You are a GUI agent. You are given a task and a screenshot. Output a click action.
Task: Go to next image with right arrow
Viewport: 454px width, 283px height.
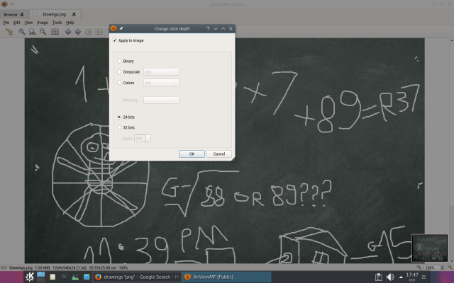click(x=78, y=31)
